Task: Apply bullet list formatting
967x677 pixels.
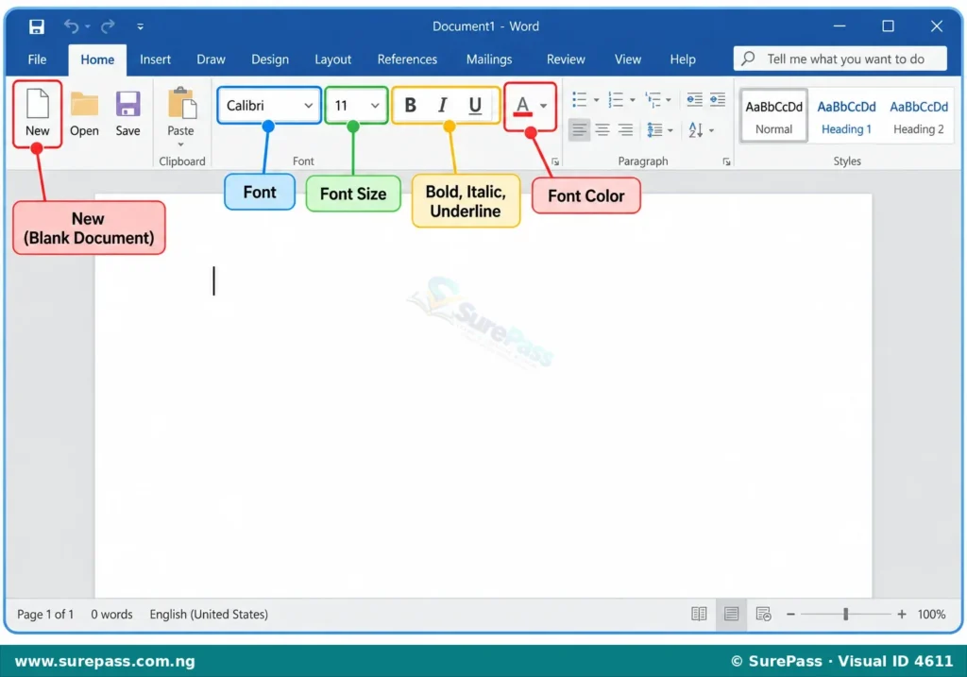Action: point(579,99)
